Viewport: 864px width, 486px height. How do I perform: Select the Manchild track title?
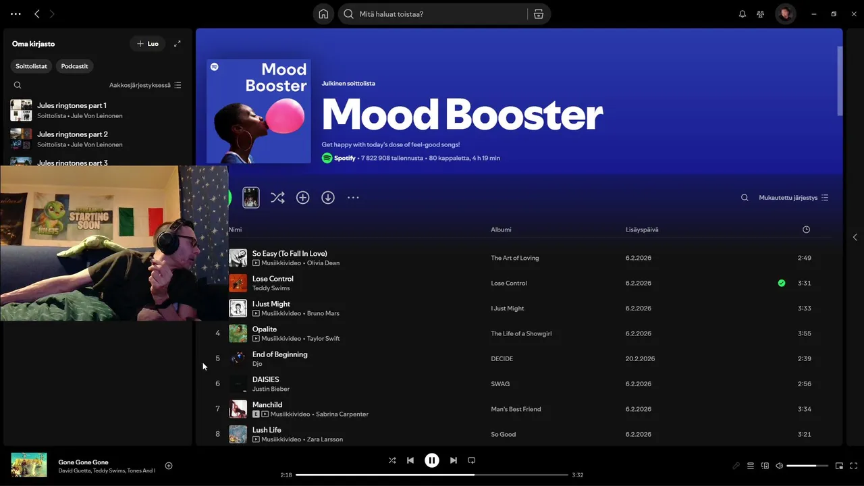pos(267,405)
